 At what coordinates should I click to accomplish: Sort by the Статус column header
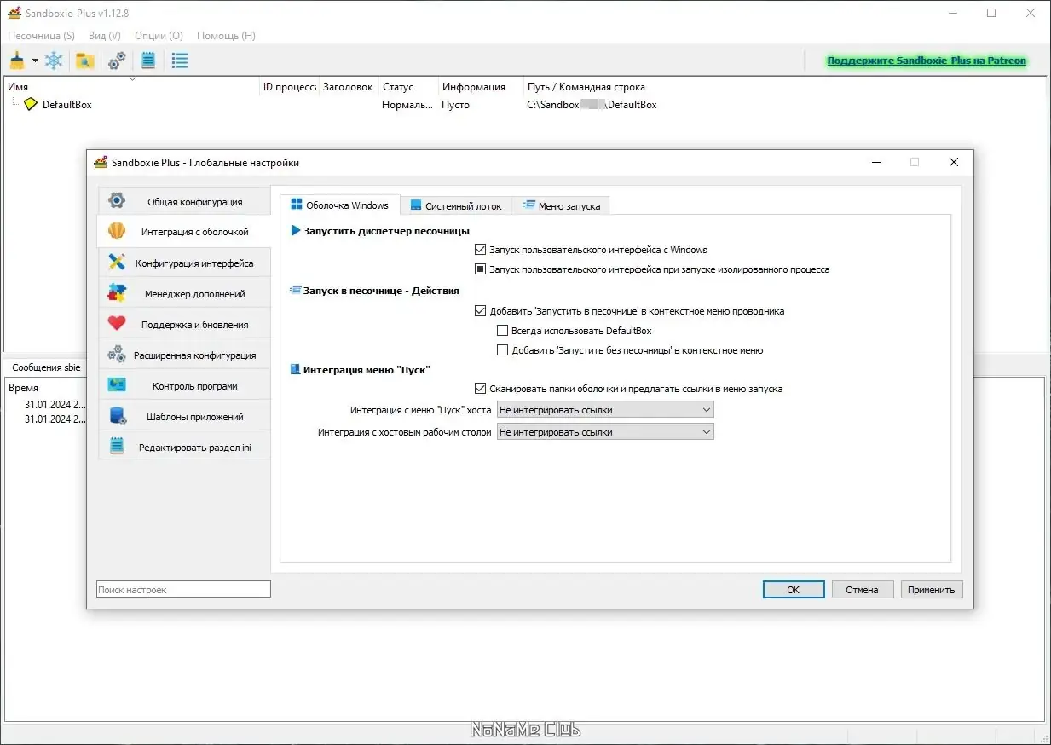408,86
